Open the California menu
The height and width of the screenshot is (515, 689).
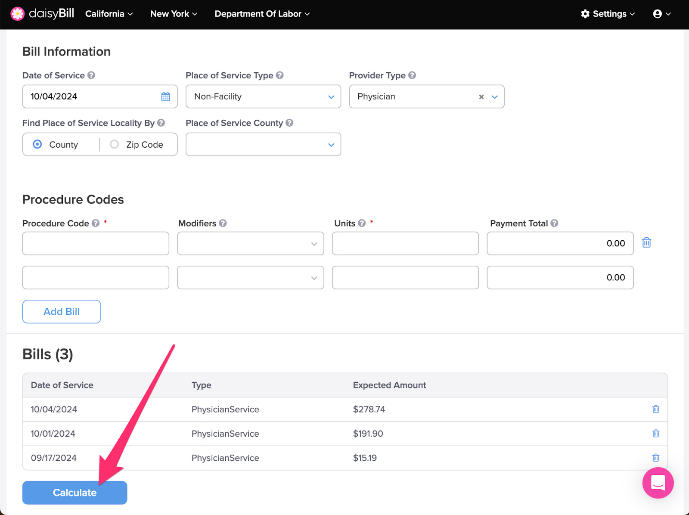point(109,14)
